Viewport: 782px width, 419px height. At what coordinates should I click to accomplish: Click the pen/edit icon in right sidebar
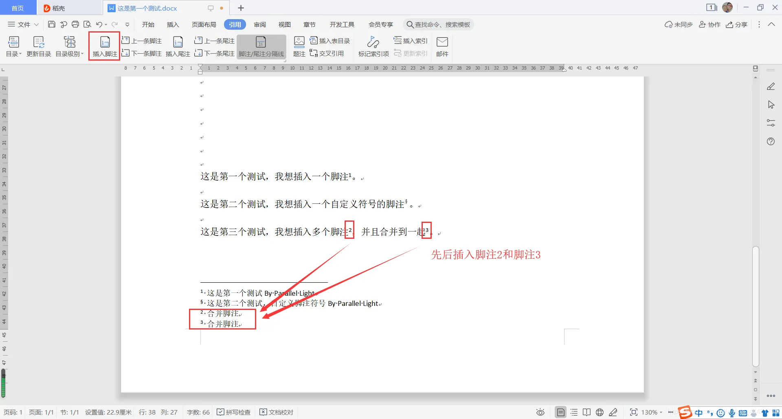pos(771,86)
